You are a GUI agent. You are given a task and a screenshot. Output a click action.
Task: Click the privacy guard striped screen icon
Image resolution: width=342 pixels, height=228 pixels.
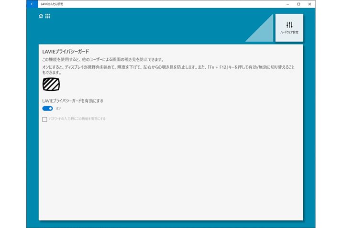click(51, 84)
